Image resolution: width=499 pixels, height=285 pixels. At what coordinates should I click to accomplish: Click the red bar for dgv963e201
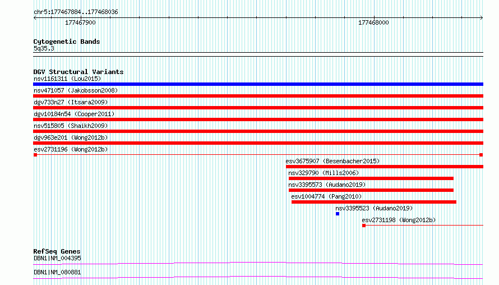(258, 143)
